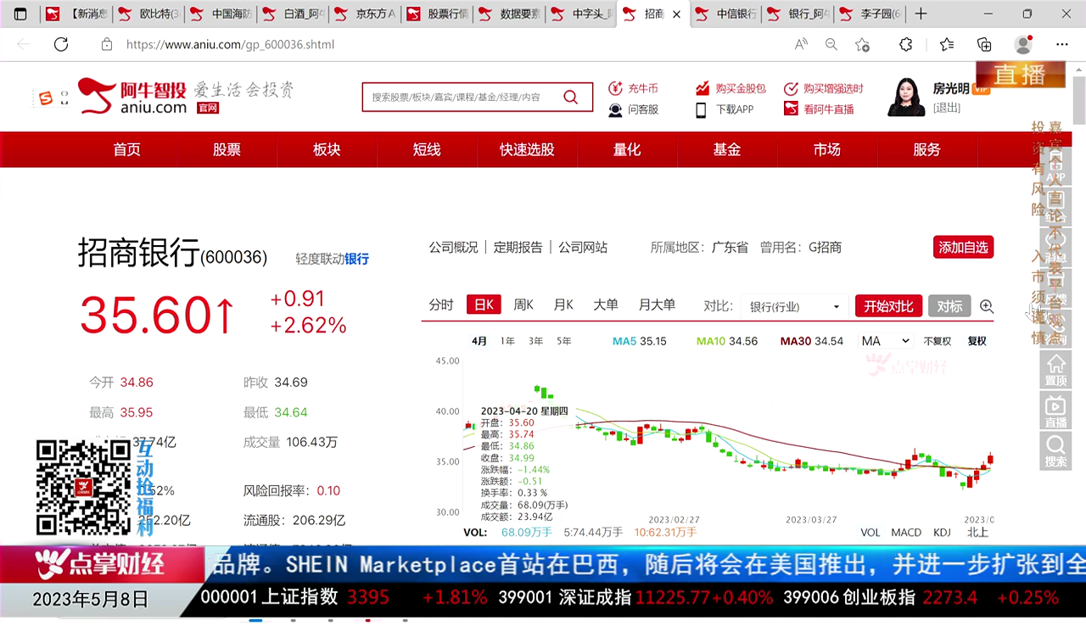Image resolution: width=1086 pixels, height=626 pixels.
Task: Select the 日K chart view
Action: [484, 305]
